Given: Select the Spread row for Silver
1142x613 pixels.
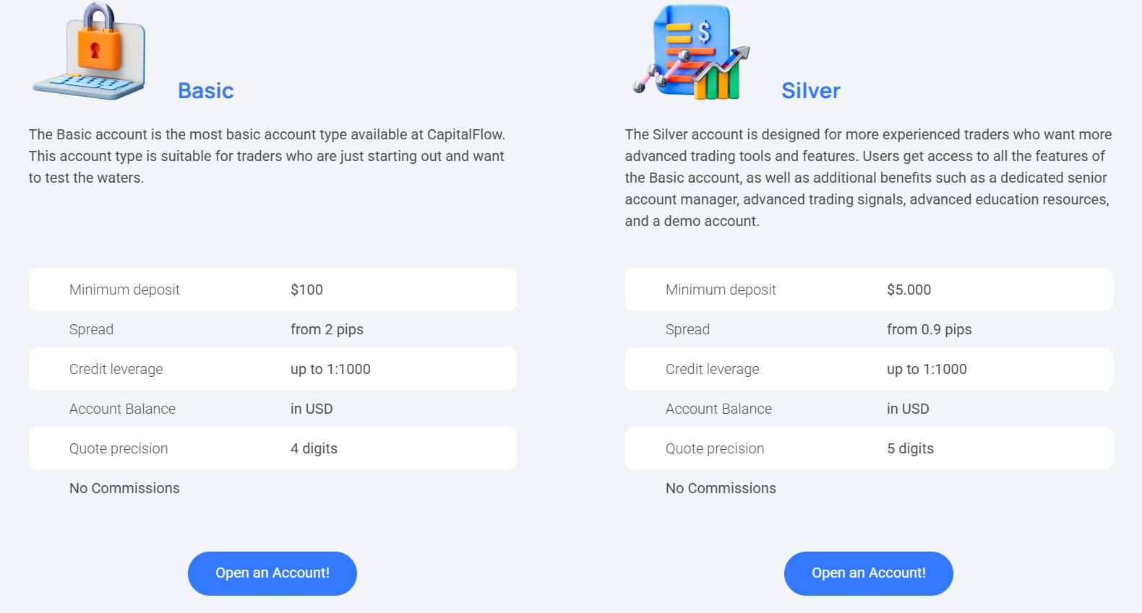Looking at the screenshot, I should click(x=867, y=329).
